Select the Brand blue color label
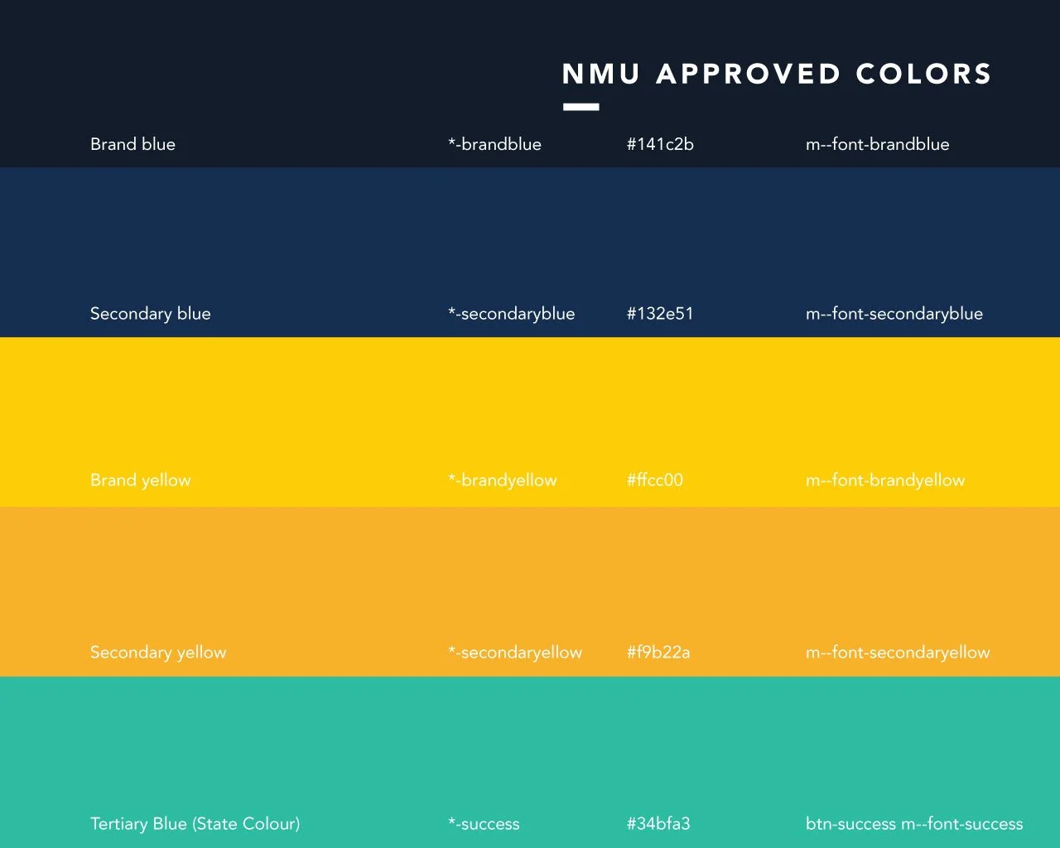 pyautogui.click(x=132, y=144)
